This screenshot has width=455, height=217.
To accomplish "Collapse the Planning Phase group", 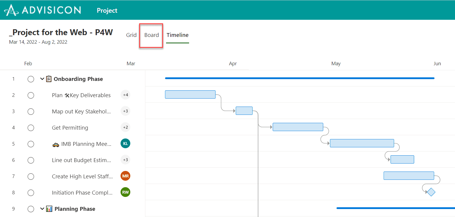I will point(42,209).
